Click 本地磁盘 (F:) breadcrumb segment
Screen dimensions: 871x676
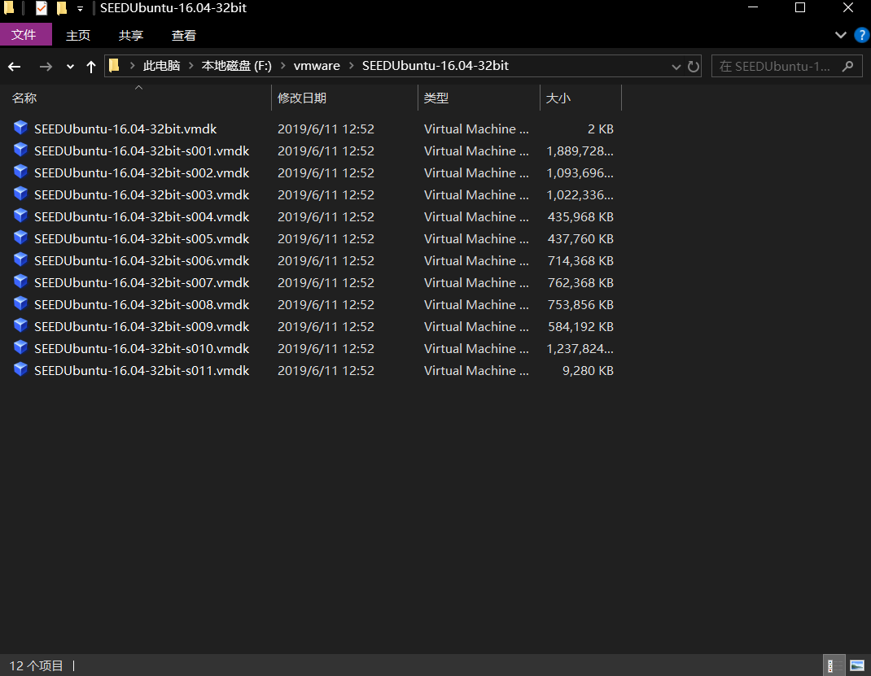237,66
